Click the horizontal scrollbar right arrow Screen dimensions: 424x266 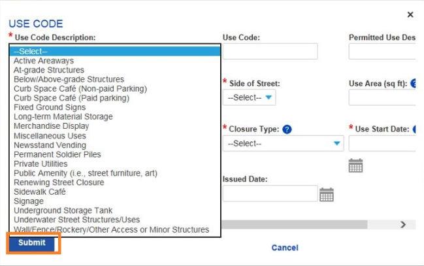403,225
